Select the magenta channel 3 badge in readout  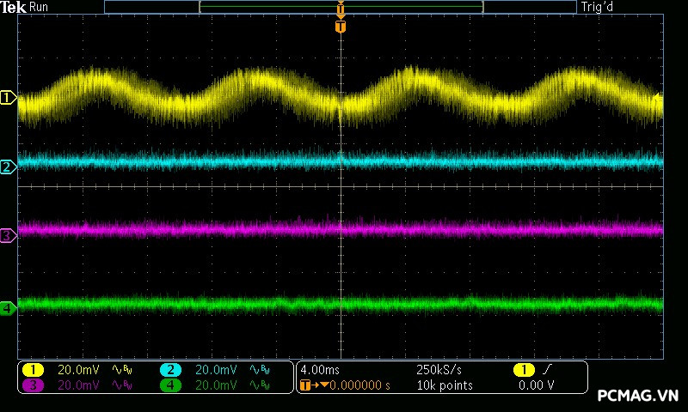(33, 385)
